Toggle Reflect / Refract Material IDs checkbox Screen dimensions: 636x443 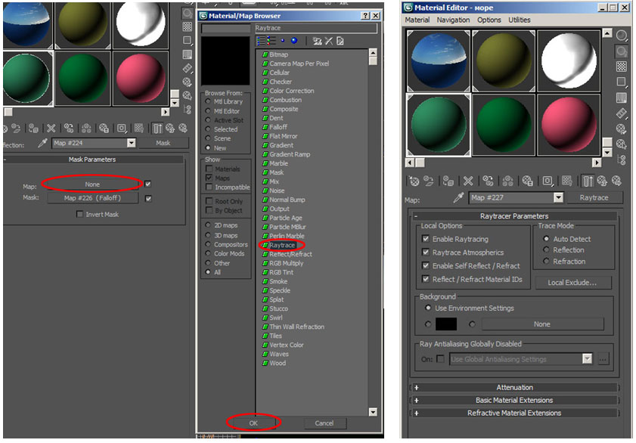426,279
